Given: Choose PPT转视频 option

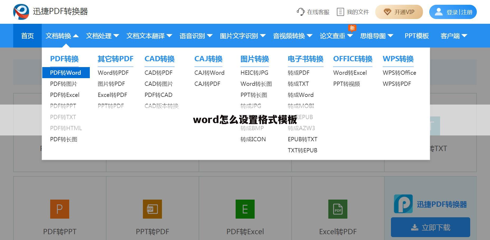Looking at the screenshot, I should [347, 84].
